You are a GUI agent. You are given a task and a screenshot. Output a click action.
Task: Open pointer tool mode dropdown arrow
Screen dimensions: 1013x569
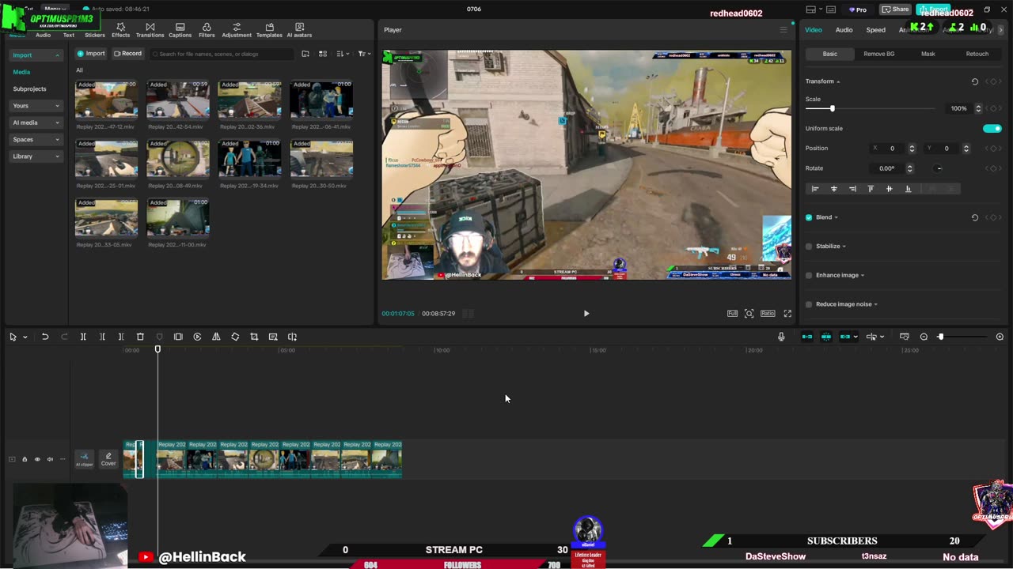tap(25, 337)
